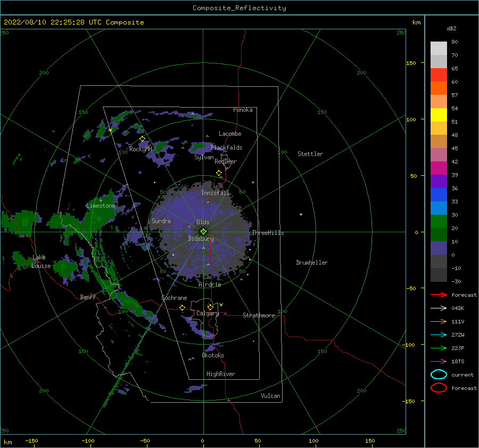
Task: Click the green 22JP arrow icon
Action: [439, 348]
